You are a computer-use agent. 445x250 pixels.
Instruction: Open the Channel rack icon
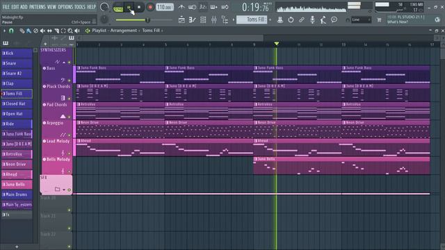click(x=203, y=20)
